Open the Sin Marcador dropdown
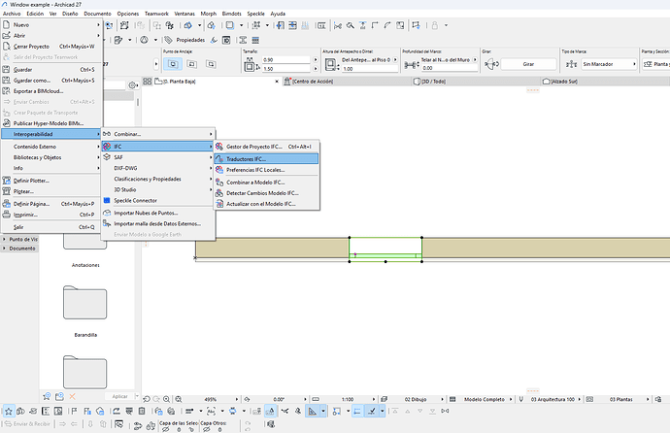The height and width of the screenshot is (433, 670). pos(609,64)
